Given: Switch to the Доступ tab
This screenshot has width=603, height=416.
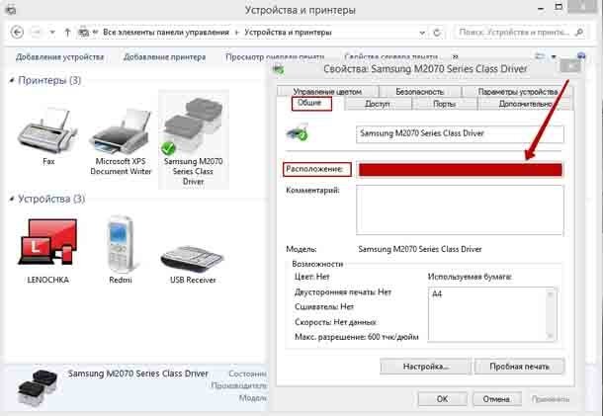Looking at the screenshot, I should click(378, 104).
